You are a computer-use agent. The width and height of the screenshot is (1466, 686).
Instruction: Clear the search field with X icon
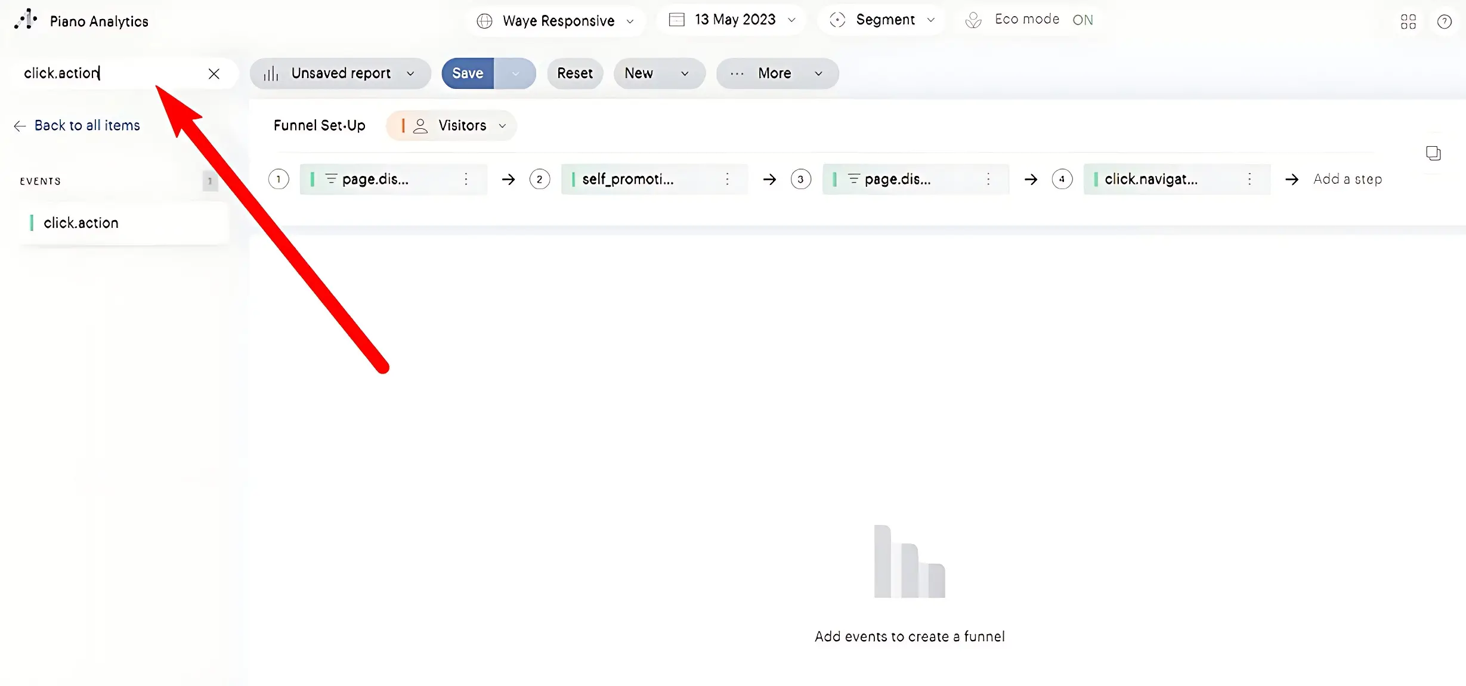coord(214,73)
